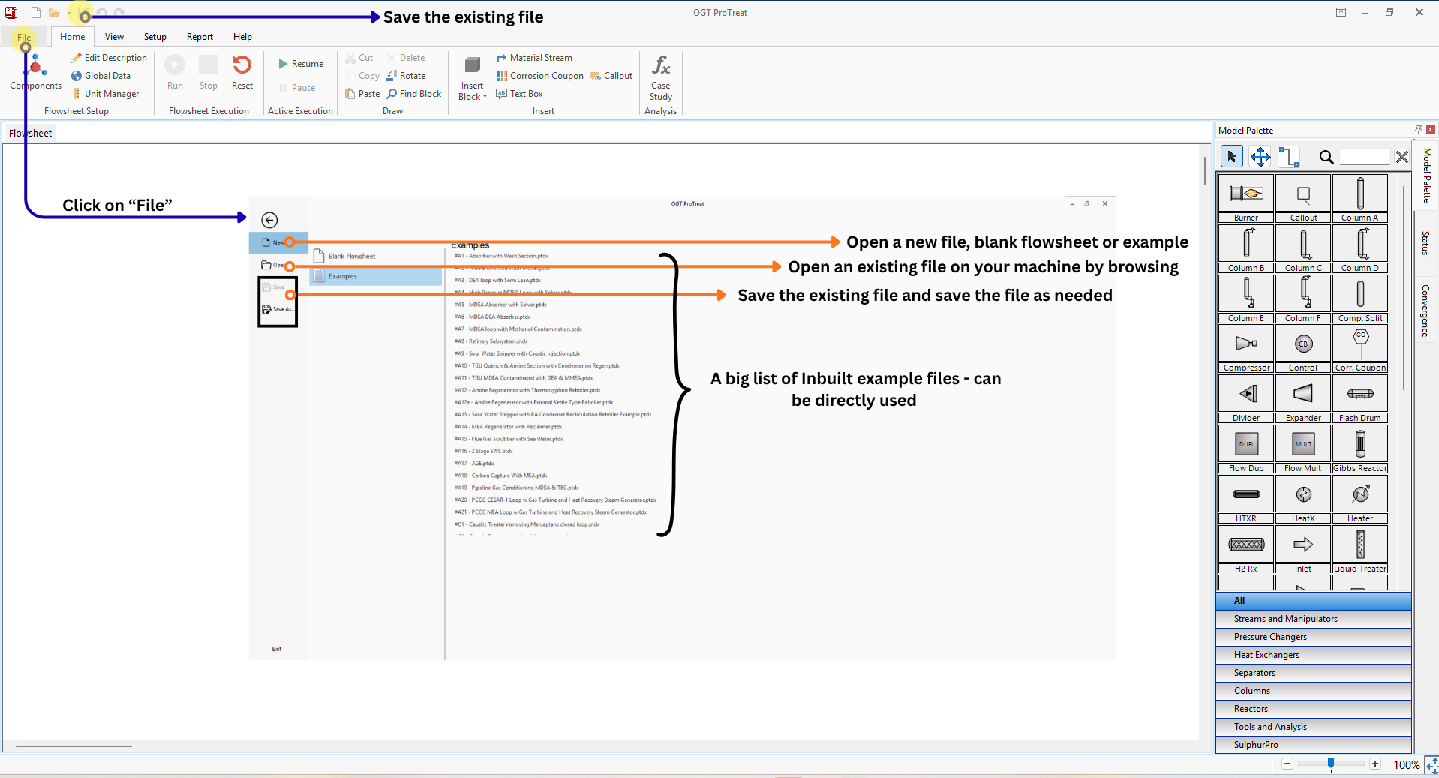Expand the Reactors palette category
Screen dimensions: 1439x778
[x=1313, y=709]
